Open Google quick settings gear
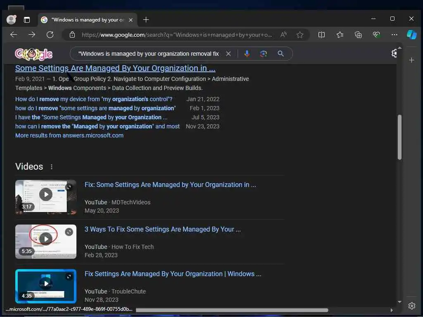The height and width of the screenshot is (317, 423). coord(394,53)
